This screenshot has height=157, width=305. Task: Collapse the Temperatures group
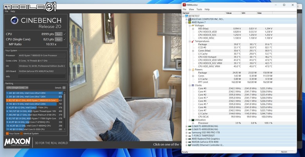pyautogui.click(x=190, y=41)
